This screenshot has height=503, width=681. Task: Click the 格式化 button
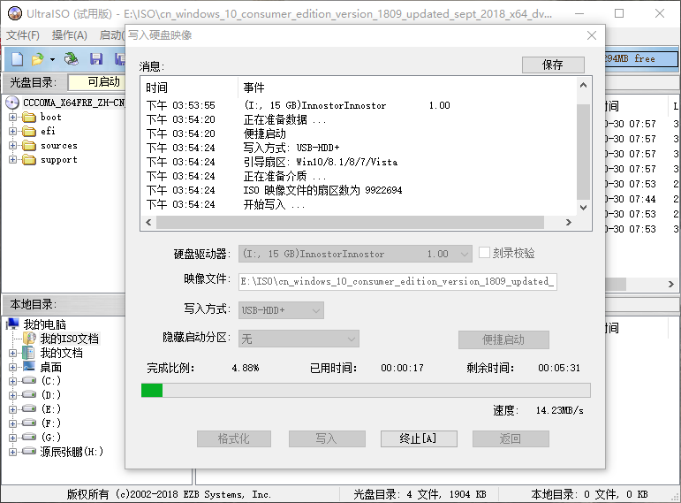pyautogui.click(x=234, y=438)
